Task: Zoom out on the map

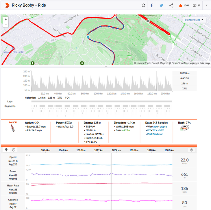Action: (x=6, y=25)
